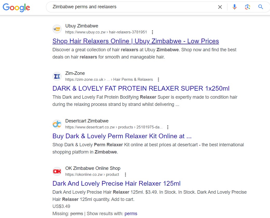This screenshot has height=218, width=270.
Task: Click the struck-through 'perms' missing word
Action: click(77, 214)
